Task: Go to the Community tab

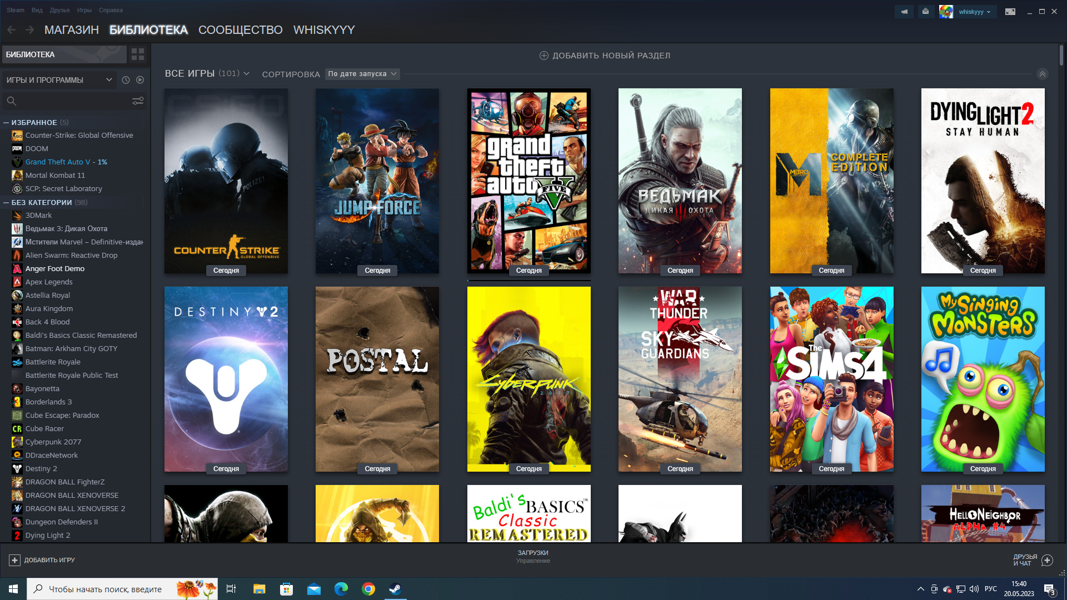Action: pyautogui.click(x=241, y=30)
